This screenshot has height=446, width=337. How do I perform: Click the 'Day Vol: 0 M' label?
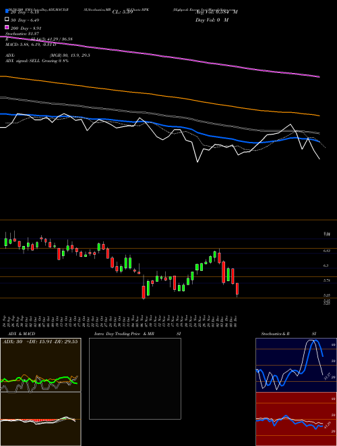[x=212, y=20]
